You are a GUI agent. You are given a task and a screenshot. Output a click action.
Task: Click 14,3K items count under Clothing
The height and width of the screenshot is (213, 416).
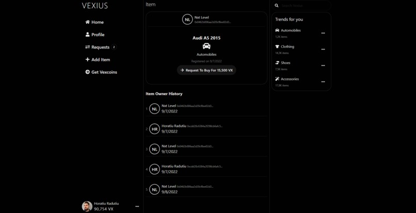[x=282, y=53]
